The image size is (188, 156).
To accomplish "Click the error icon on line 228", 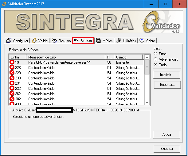I will click(x=12, y=67).
